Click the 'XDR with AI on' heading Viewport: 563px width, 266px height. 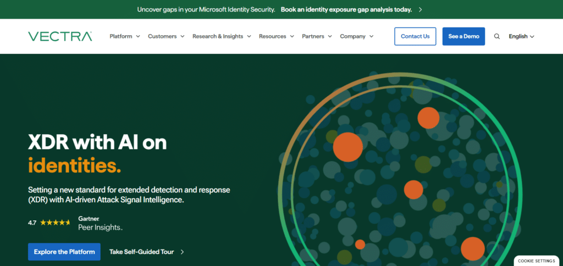click(97, 143)
